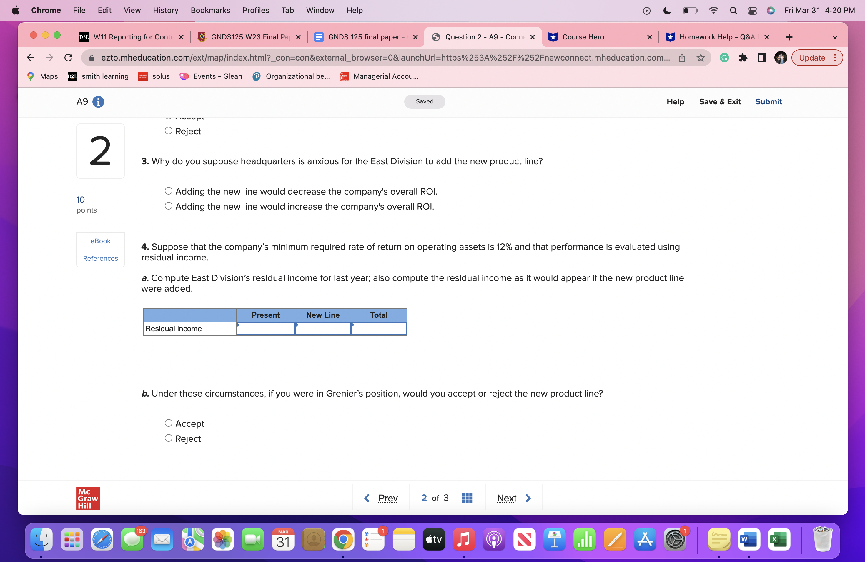Viewport: 865px width, 562px height.
Task: Open the Chrome three-dot menu
Action: pos(835,57)
